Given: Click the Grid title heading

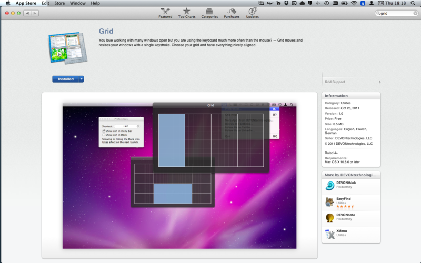Looking at the screenshot, I should point(106,31).
